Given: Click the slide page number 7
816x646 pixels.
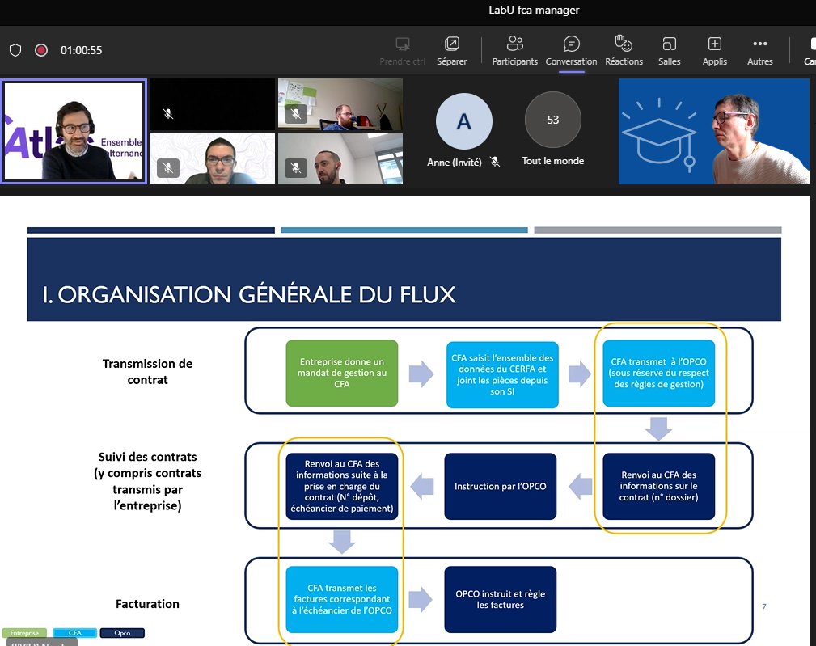Looking at the screenshot, I should [x=764, y=606].
